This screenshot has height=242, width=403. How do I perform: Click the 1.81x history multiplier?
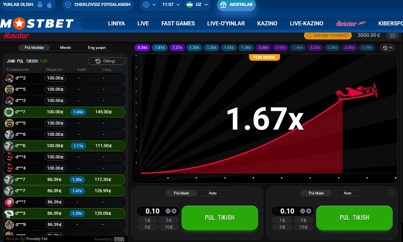[x=160, y=48]
